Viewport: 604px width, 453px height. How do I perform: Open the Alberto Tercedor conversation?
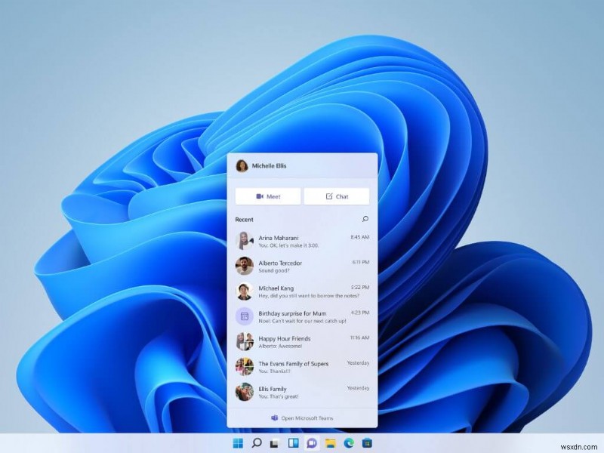pos(302,266)
